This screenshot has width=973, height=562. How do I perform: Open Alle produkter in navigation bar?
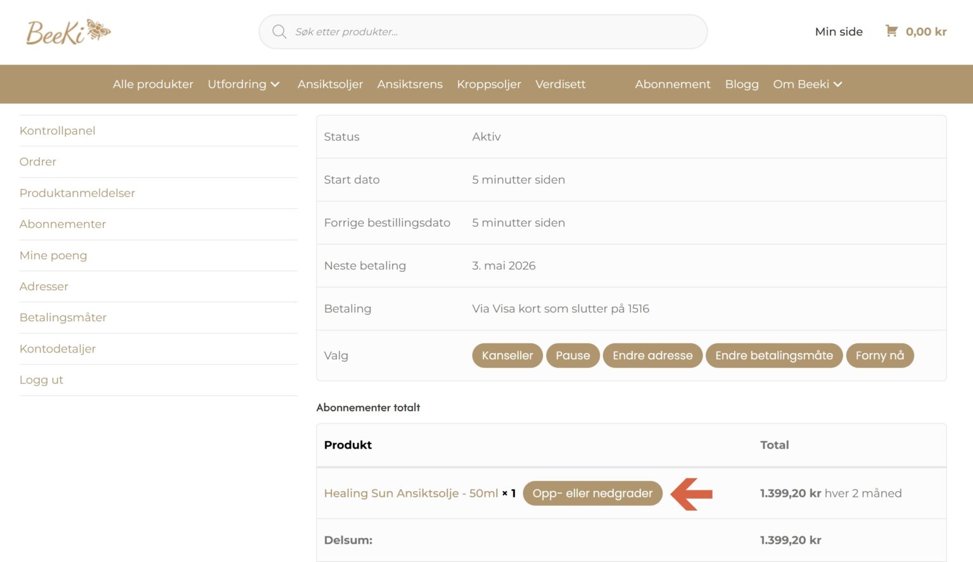(153, 84)
